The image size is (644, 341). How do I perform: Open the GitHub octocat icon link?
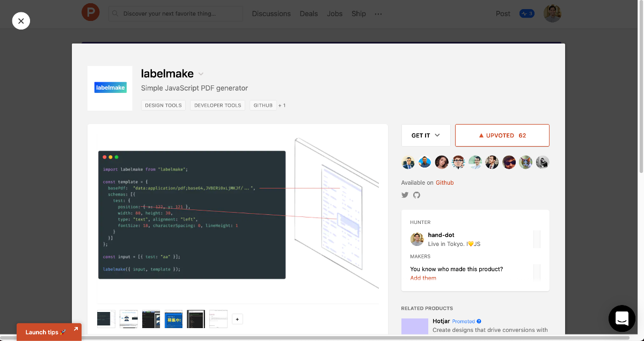(416, 195)
